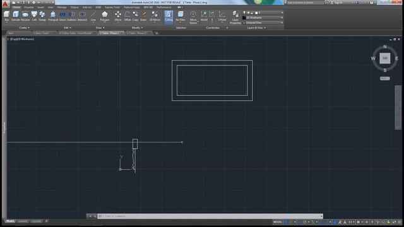Image resolution: width=404 pixels, height=227 pixels.
Task: Click the navigation bar on right side
Action: pyautogui.click(x=398, y=108)
